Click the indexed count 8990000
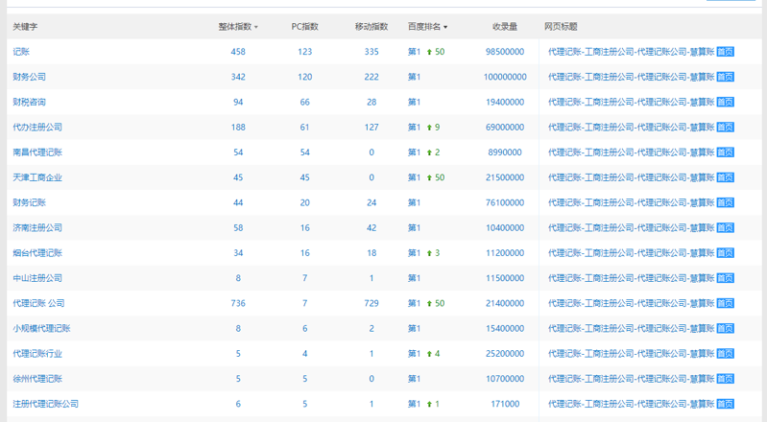 pos(505,152)
